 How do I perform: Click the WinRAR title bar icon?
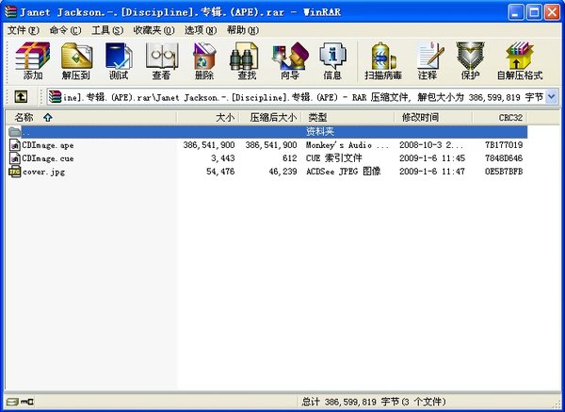pyautogui.click(x=10, y=12)
